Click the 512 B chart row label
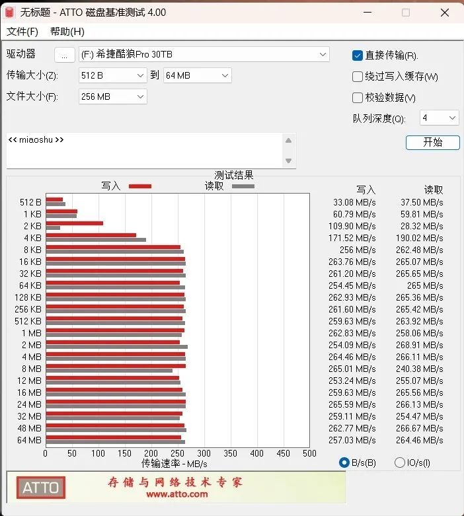The width and height of the screenshot is (464, 516). click(x=30, y=202)
